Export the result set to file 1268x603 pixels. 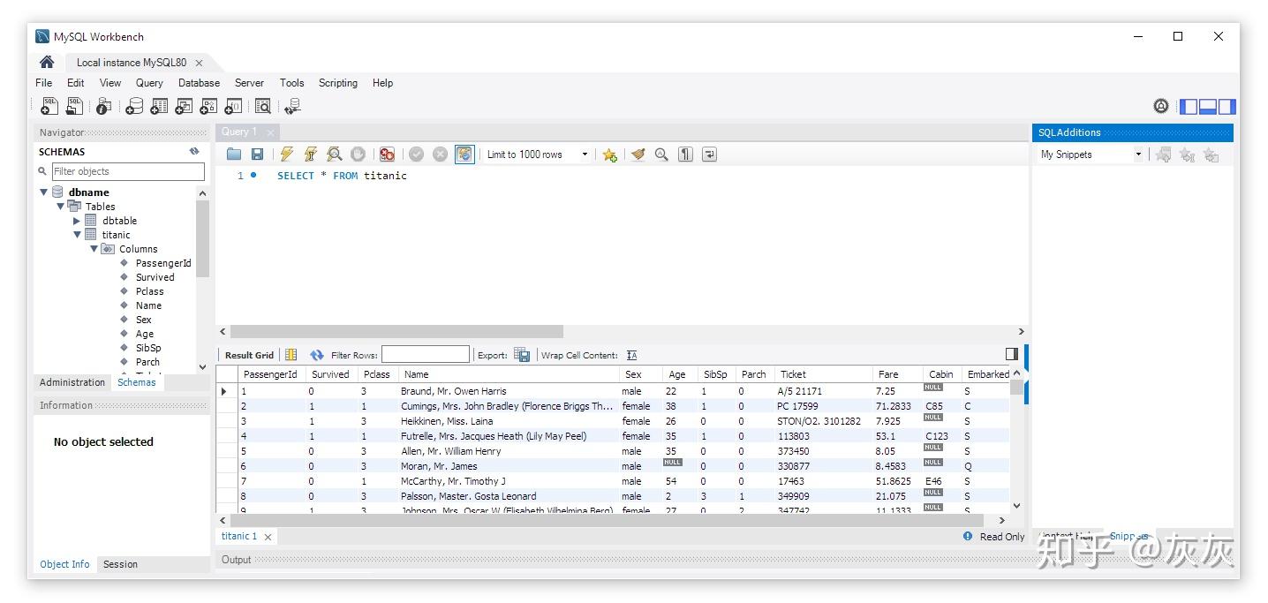point(522,355)
